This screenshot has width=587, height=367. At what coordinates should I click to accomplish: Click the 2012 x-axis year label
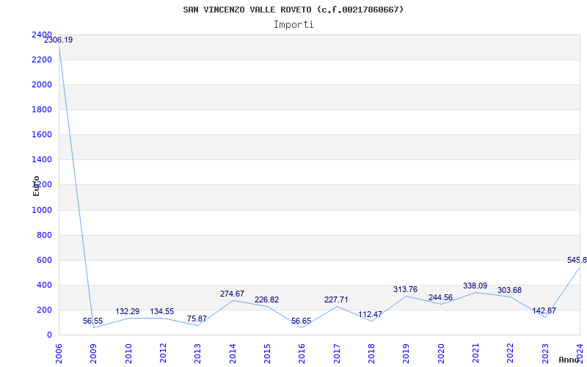163,353
